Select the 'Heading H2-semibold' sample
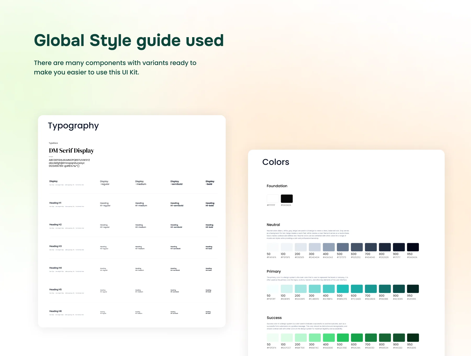 pos(176,226)
